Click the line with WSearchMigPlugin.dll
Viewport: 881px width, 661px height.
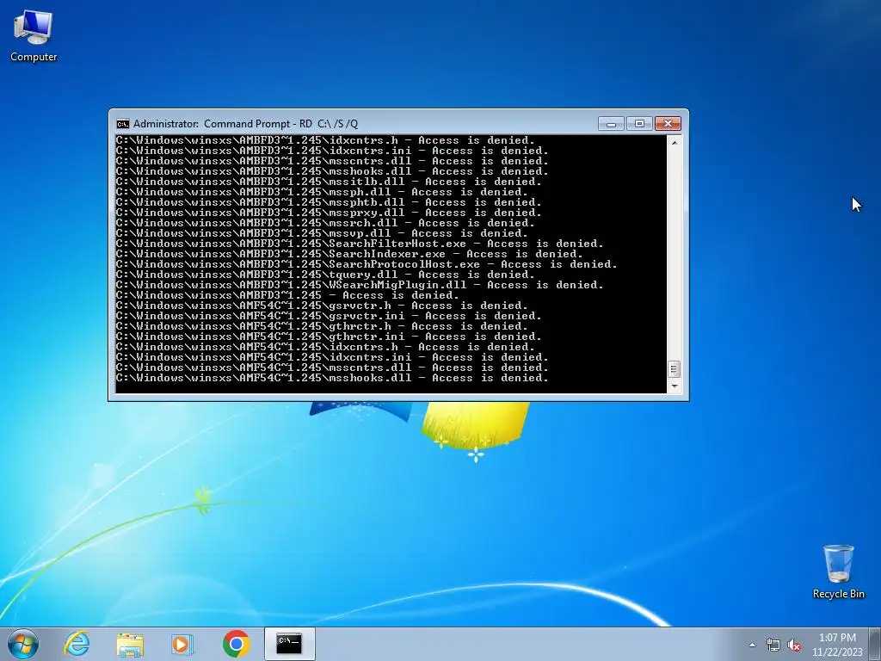pos(360,285)
